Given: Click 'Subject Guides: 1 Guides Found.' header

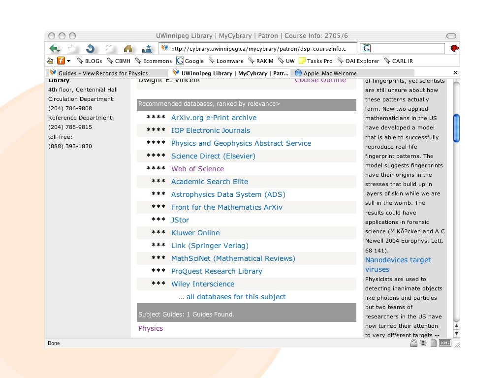Looking at the screenshot, I should tap(246, 313).
